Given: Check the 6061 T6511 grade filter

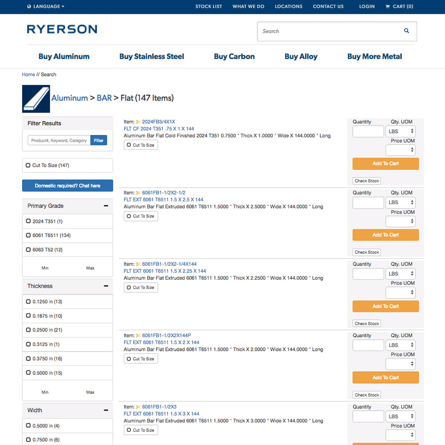Looking at the screenshot, I should [x=28, y=235].
